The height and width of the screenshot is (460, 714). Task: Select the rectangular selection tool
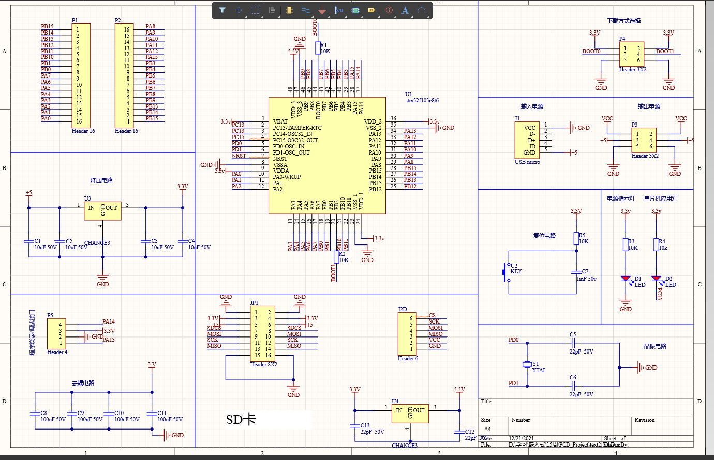[x=255, y=10]
